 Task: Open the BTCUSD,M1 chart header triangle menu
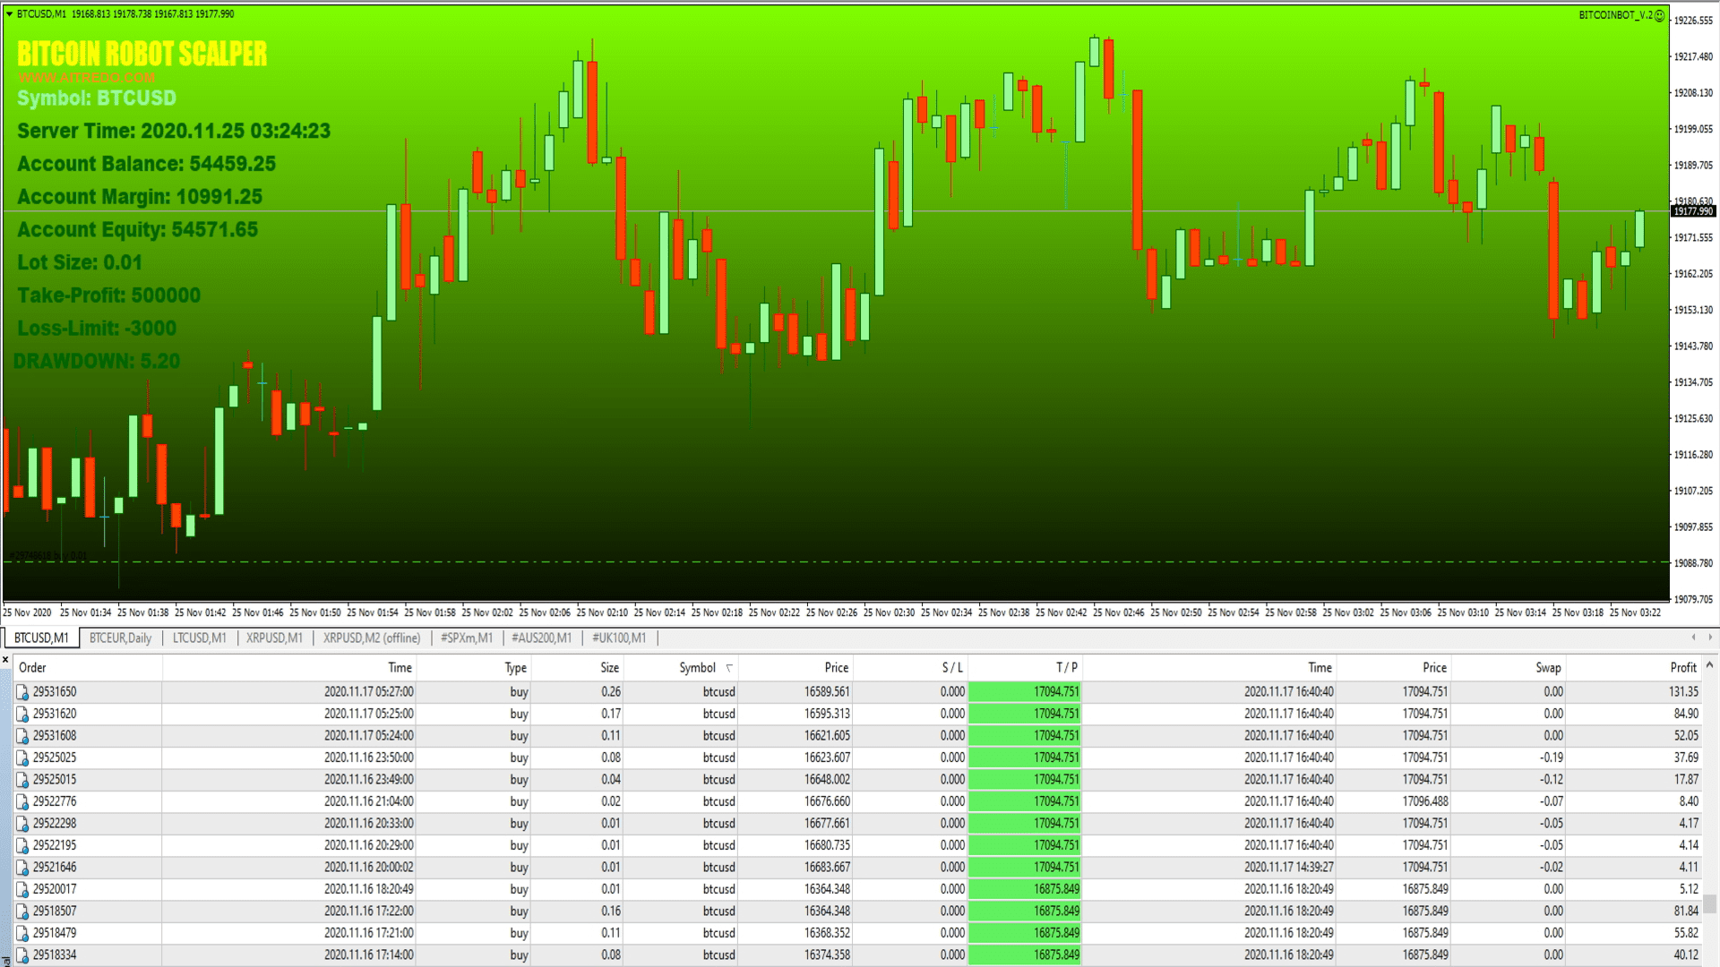(9, 14)
